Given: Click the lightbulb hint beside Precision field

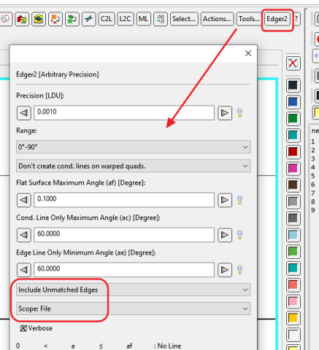Looking at the screenshot, I should (239, 112).
